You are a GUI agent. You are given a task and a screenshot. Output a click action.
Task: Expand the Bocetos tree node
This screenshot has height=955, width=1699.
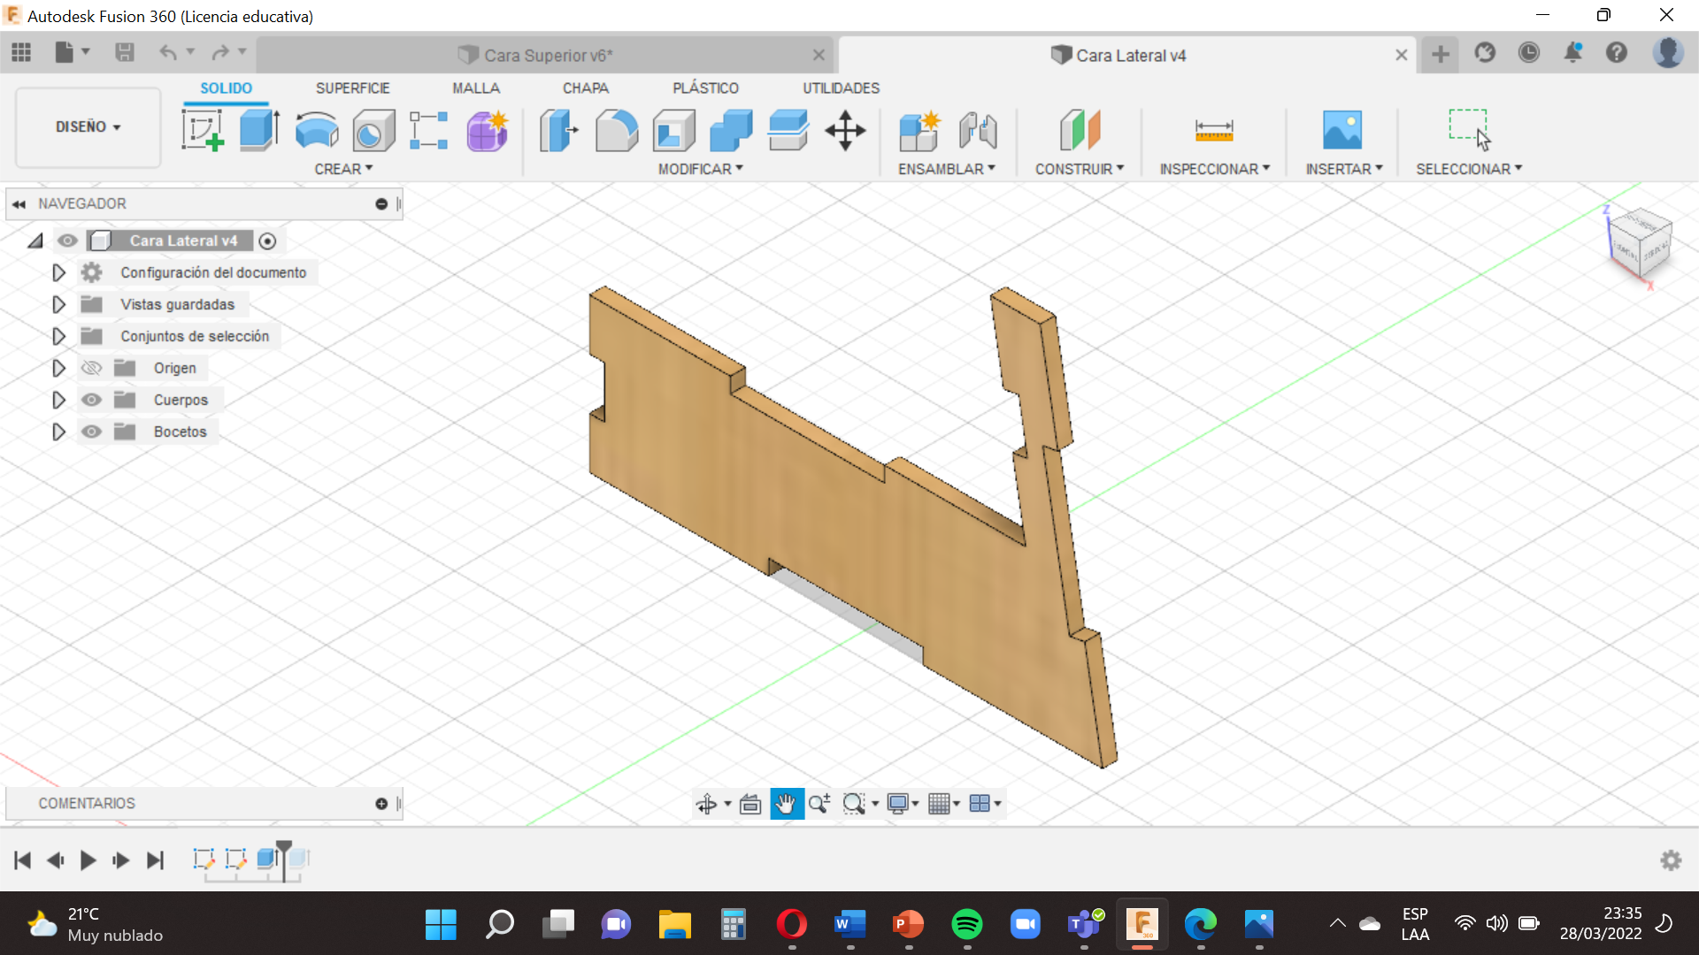(58, 432)
